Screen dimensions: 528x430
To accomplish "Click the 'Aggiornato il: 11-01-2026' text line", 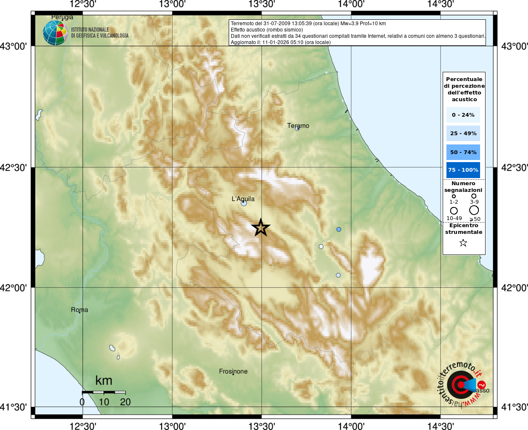I will point(281,42).
